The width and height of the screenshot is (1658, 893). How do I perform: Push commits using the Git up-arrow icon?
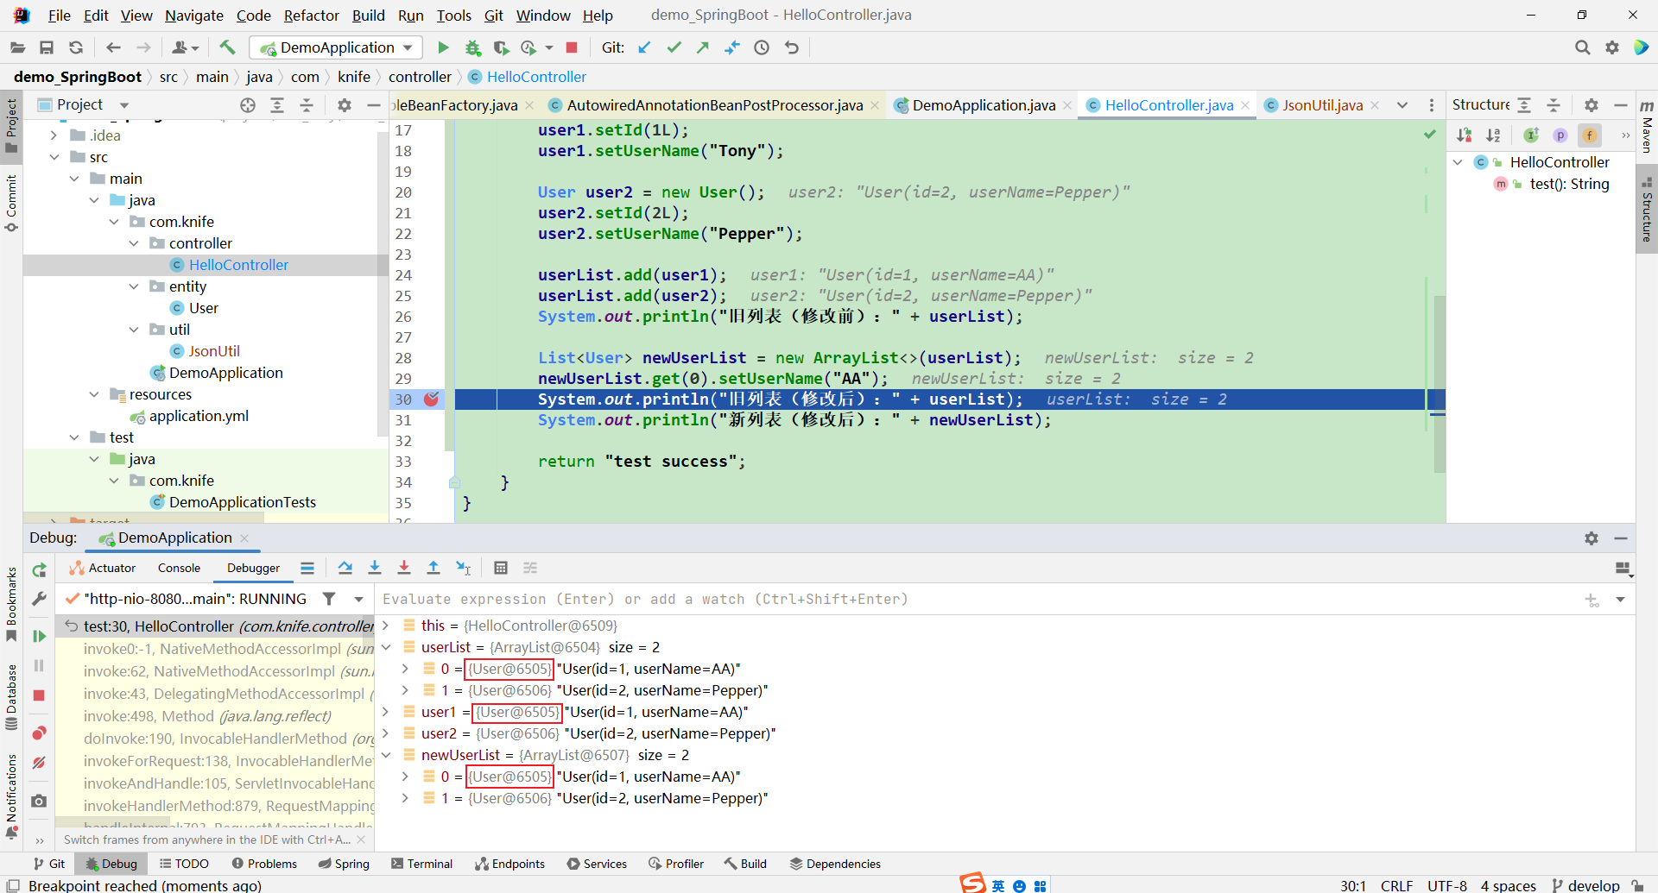point(704,47)
